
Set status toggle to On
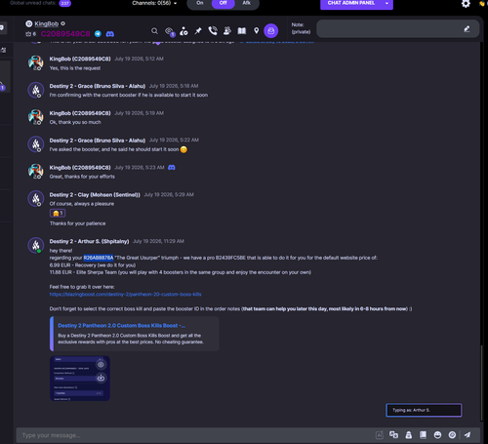(200, 3)
